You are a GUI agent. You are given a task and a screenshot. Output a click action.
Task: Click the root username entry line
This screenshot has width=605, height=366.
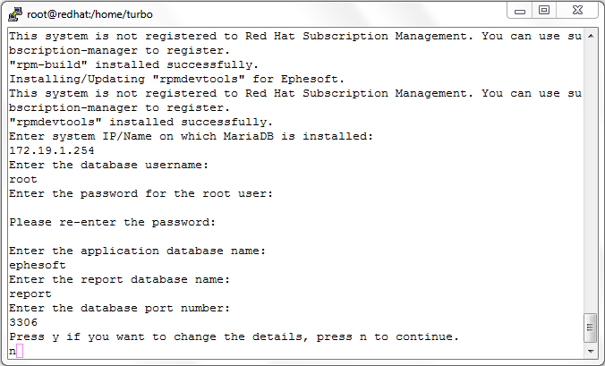click(x=23, y=179)
